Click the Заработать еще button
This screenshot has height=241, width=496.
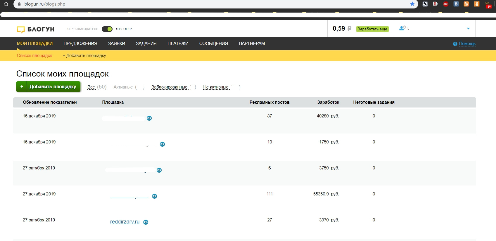coord(372,29)
